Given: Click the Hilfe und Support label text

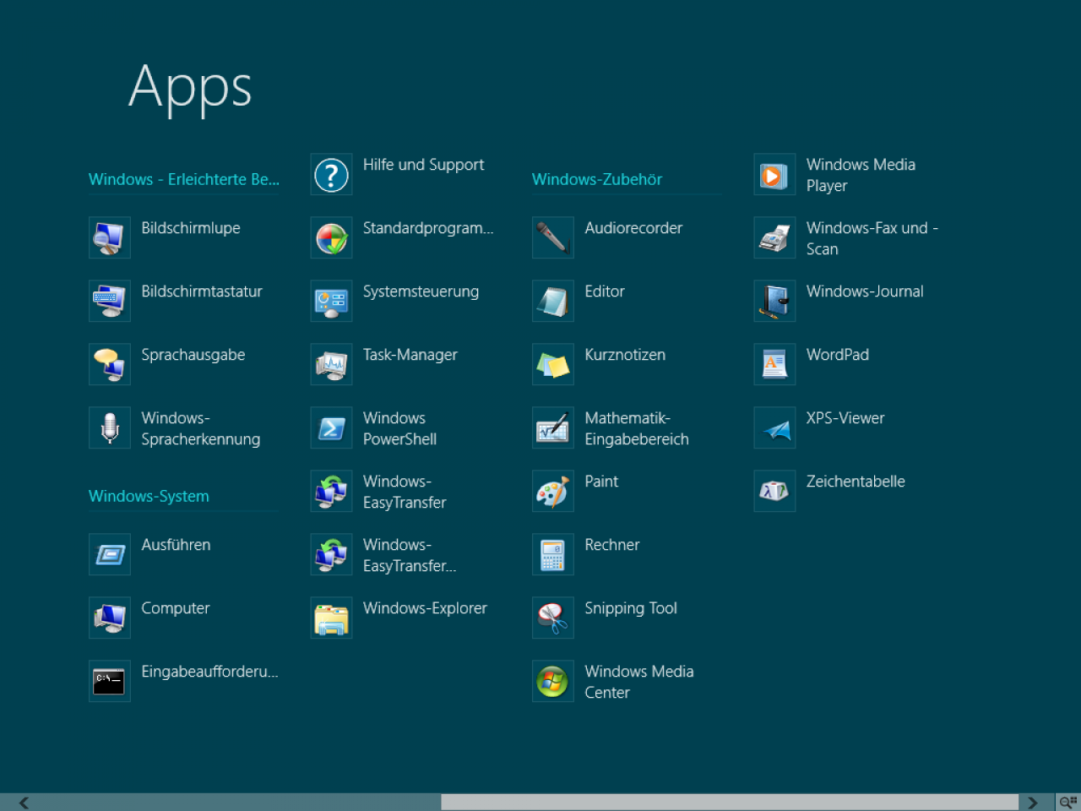Looking at the screenshot, I should click(423, 165).
